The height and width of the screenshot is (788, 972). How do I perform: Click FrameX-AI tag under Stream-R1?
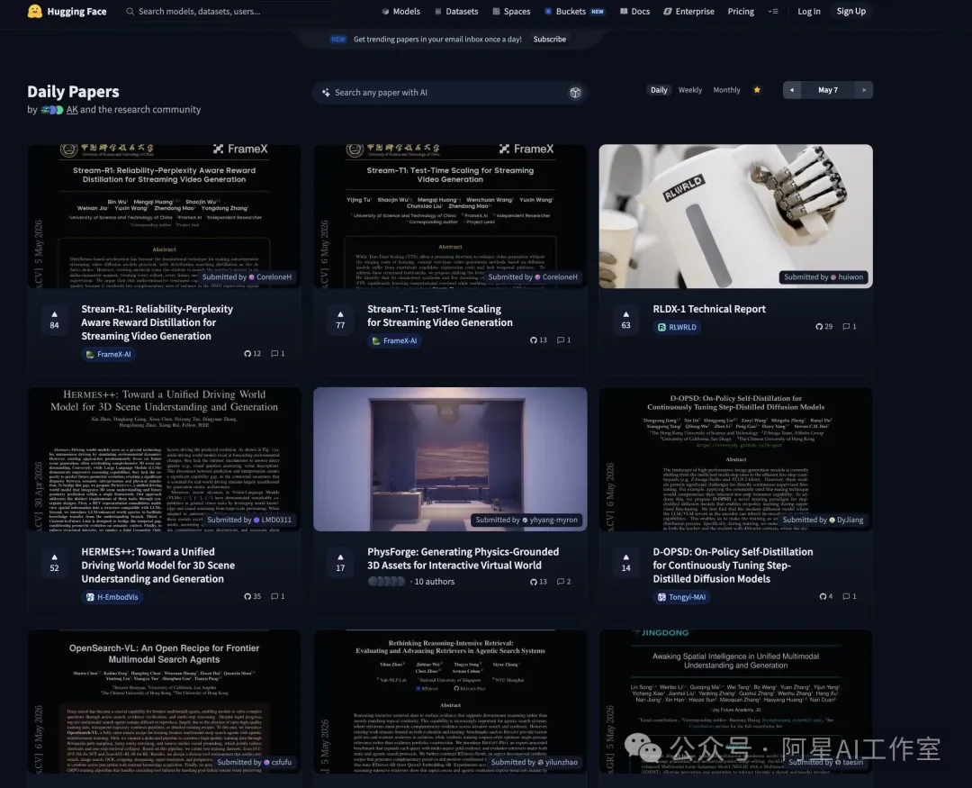coord(109,354)
